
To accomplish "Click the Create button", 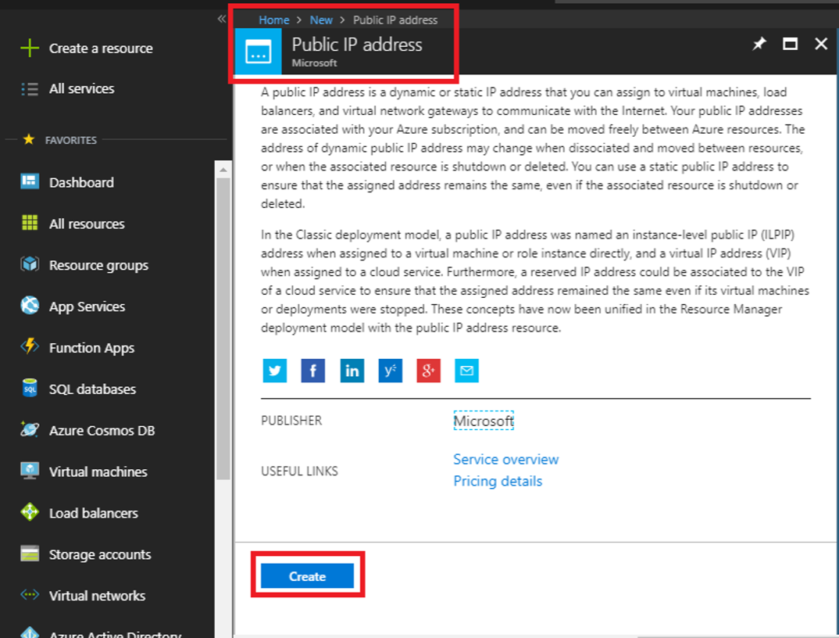I will [x=307, y=576].
